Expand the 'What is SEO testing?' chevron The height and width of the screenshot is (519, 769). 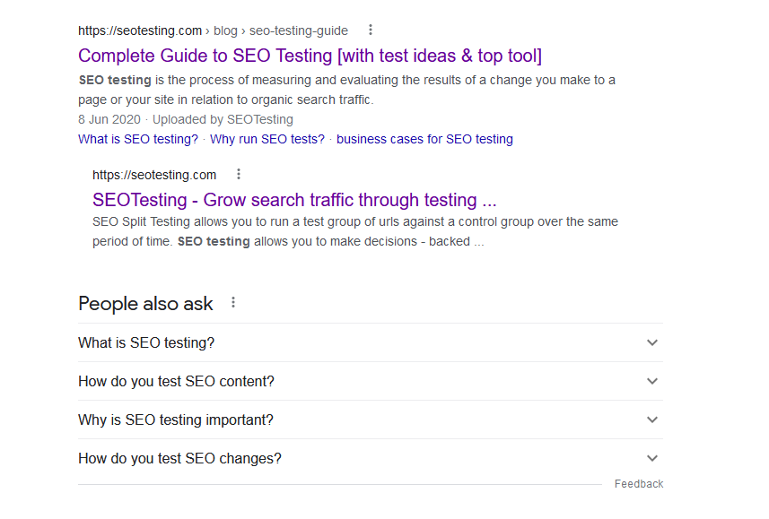(x=652, y=342)
